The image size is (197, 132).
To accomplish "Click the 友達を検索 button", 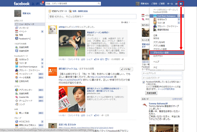I will 151,93.
